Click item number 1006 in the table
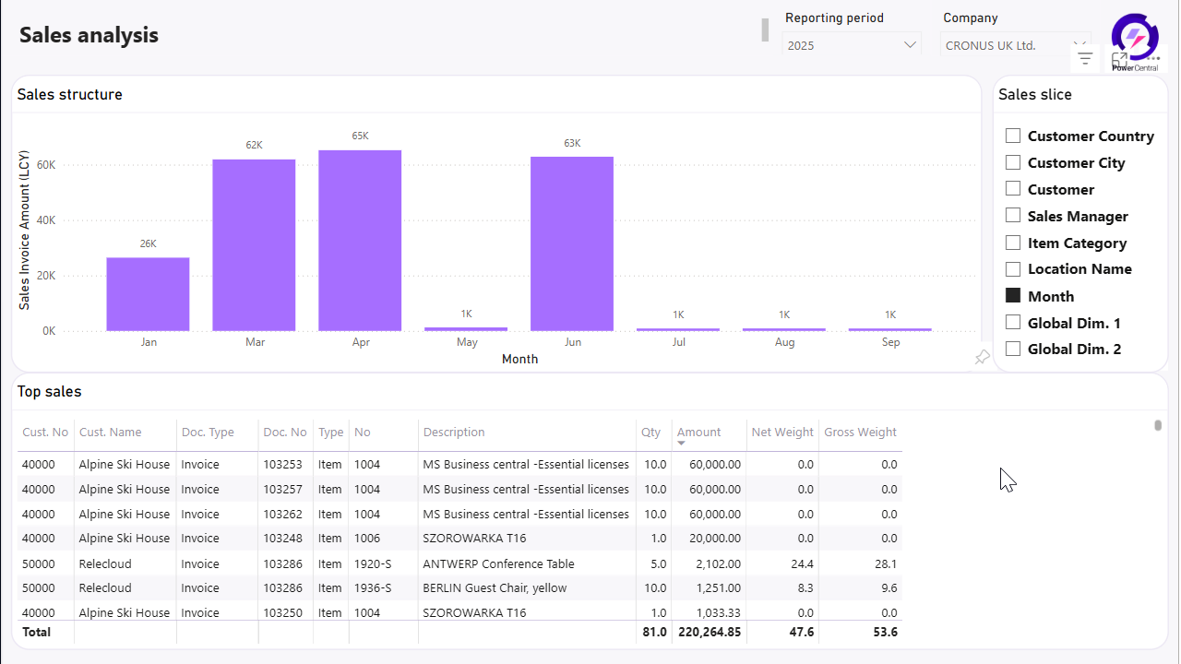 coord(367,538)
